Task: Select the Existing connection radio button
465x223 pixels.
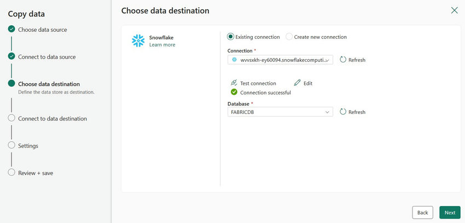Action: tap(230, 37)
